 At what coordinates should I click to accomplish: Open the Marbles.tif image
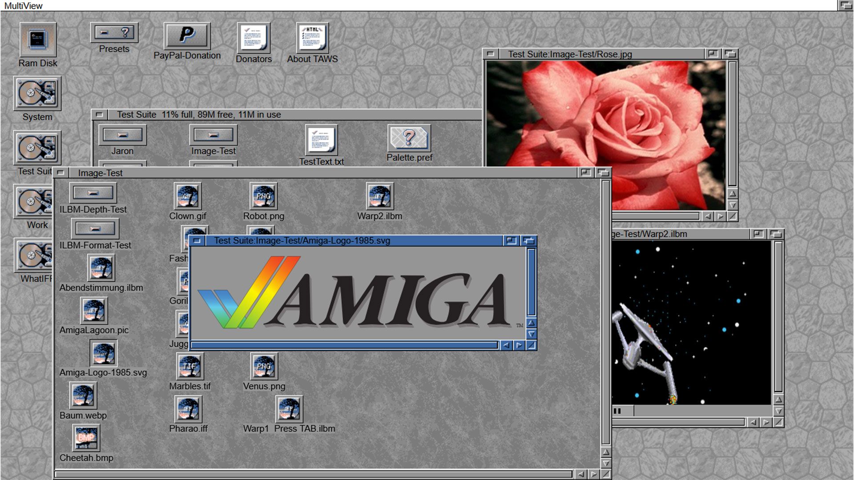point(189,366)
